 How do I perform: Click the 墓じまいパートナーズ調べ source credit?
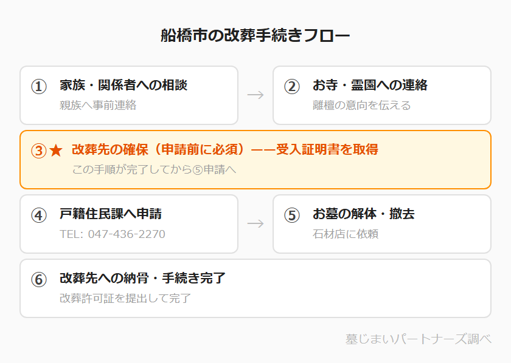418,339
